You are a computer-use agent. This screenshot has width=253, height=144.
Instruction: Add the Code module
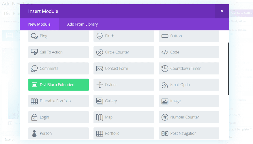189,52
